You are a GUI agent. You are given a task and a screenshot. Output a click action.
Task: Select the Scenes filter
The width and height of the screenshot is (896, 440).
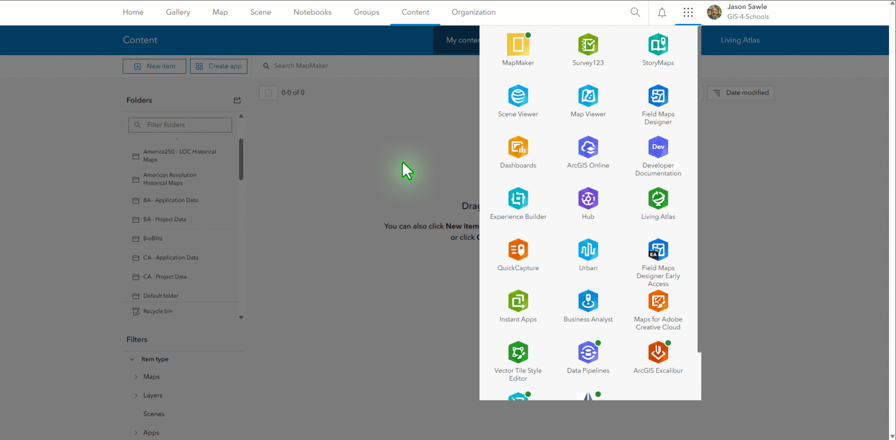[154, 414]
